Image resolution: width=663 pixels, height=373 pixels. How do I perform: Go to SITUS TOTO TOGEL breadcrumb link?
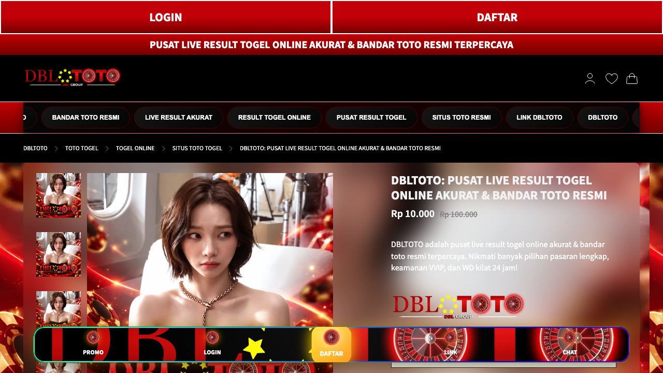[x=197, y=148]
